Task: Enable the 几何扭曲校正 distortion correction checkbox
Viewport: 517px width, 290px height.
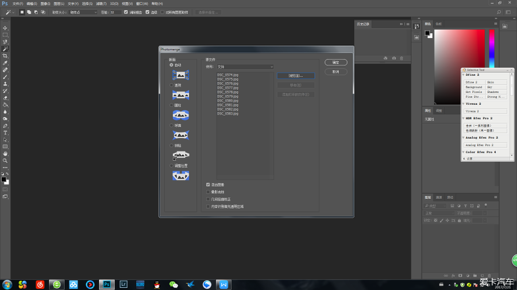Action: tap(208, 199)
